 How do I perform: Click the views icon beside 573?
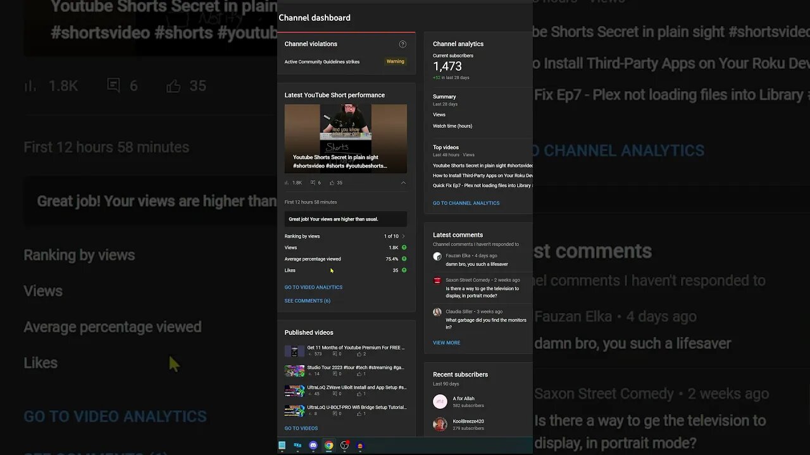pyautogui.click(x=310, y=354)
